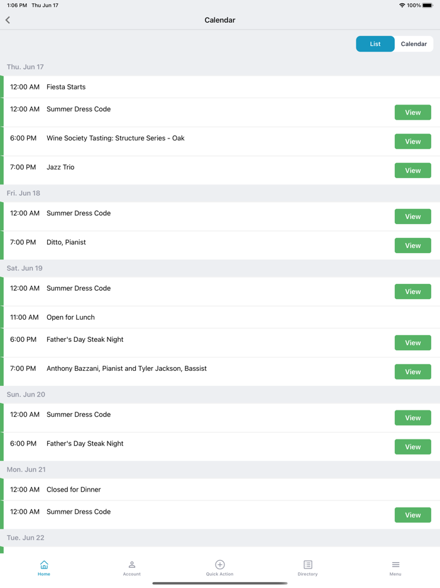
Task: Select the Fiesta Starts entry
Action: (x=66, y=87)
